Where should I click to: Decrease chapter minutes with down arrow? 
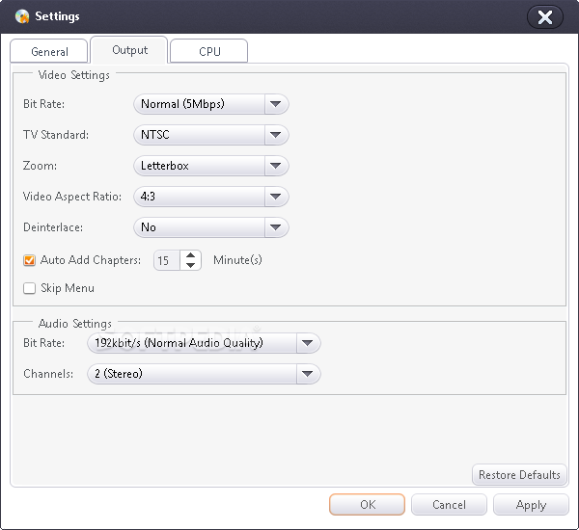point(190,266)
